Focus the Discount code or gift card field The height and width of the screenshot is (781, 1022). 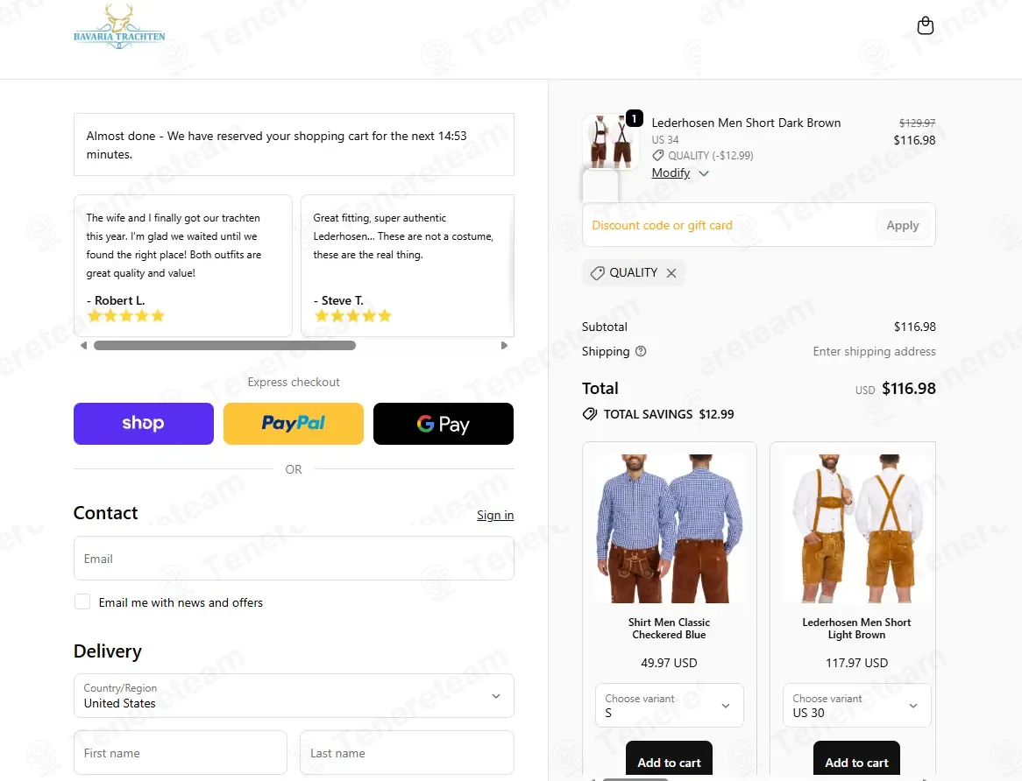pyautogui.click(x=730, y=225)
